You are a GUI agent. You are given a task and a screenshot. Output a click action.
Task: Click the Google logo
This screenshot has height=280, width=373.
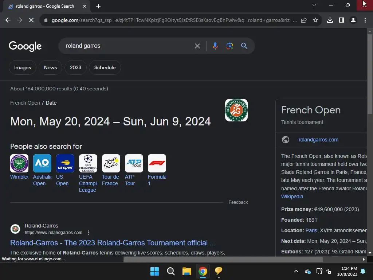25,46
